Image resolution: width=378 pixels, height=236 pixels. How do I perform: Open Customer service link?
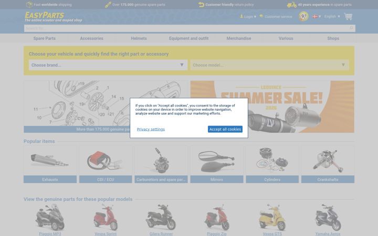276,16
